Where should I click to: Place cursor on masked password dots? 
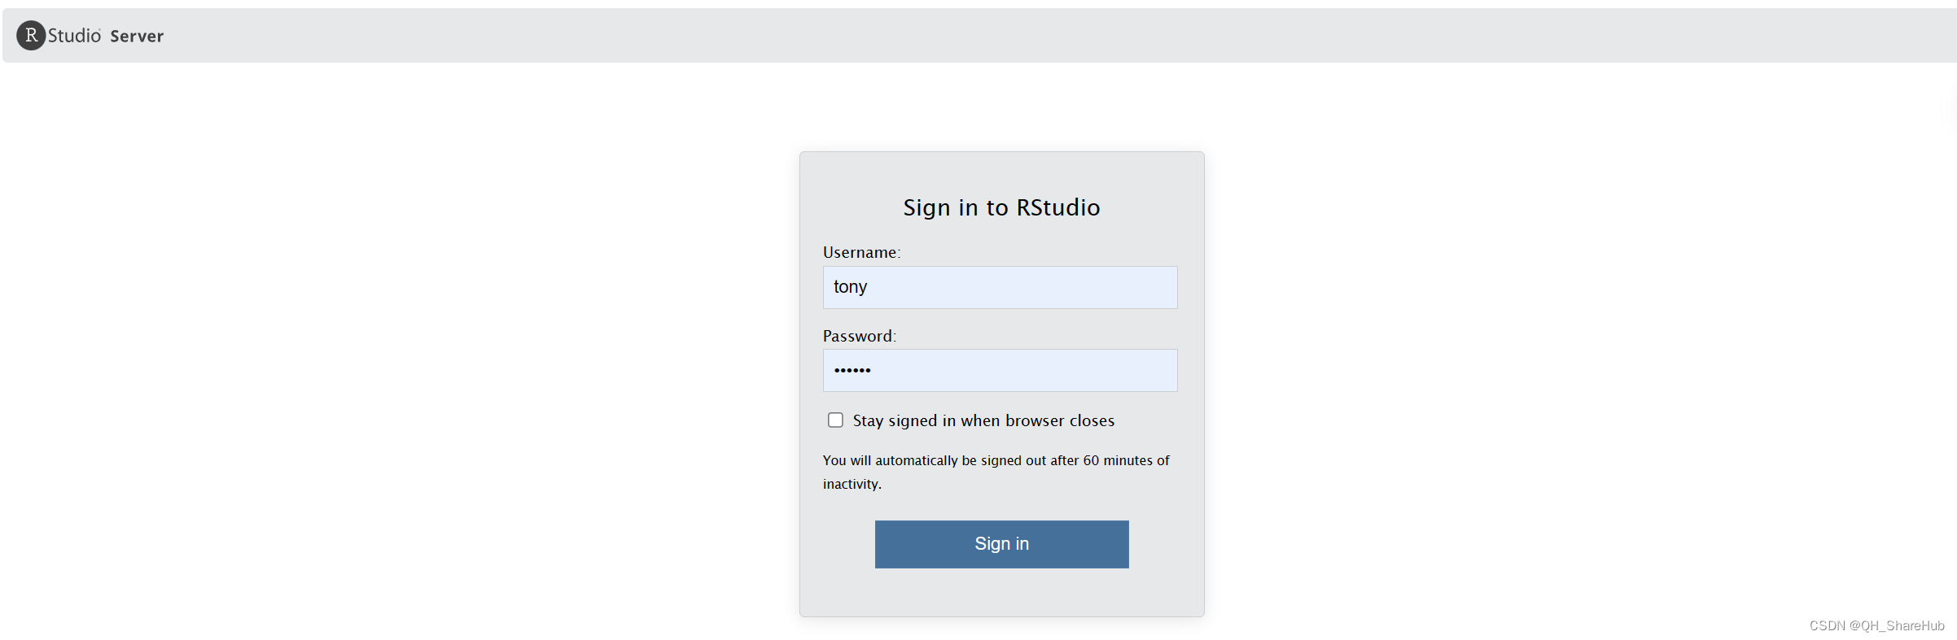[852, 370]
